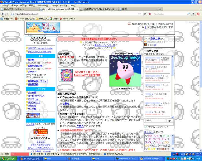
Task: Open the はじめに - About this site link
Action: (x=40, y=48)
